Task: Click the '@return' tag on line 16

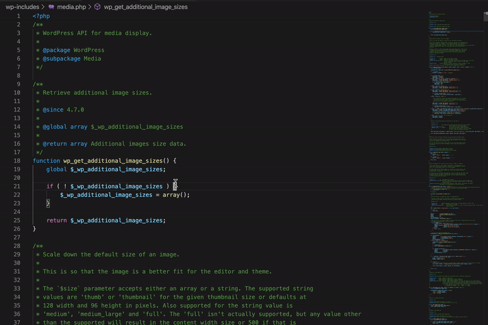Action: click(54, 144)
